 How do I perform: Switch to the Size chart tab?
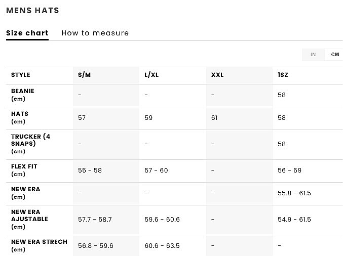(x=27, y=33)
